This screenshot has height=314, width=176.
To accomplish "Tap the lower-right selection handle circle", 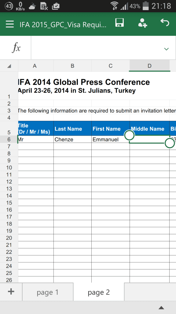I will click(x=170, y=143).
